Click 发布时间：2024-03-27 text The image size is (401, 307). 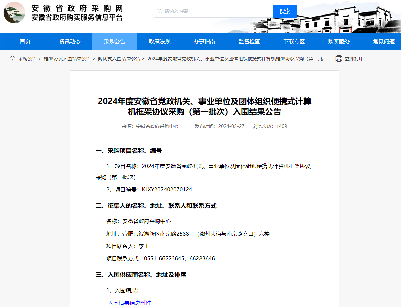[219, 126]
